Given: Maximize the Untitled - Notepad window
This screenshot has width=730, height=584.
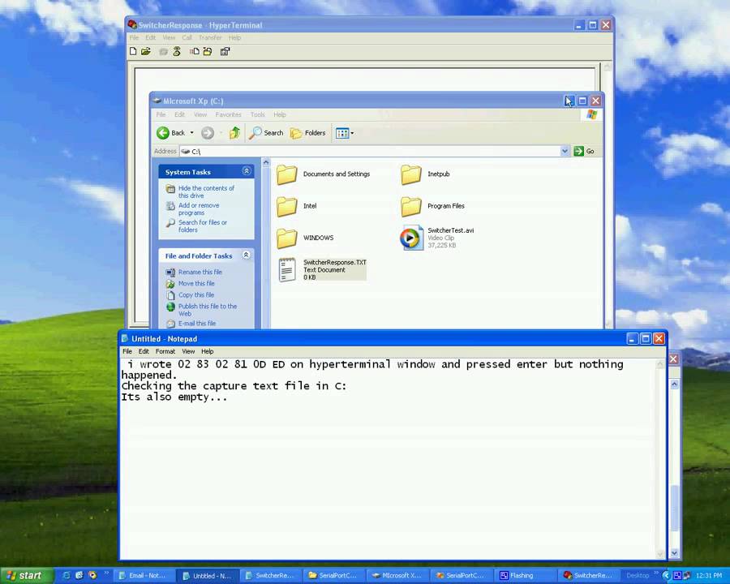Looking at the screenshot, I should coord(646,338).
